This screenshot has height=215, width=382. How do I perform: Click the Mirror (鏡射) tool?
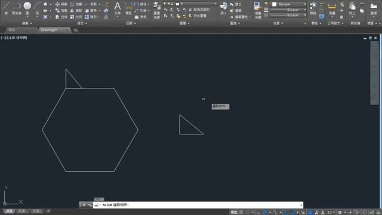(x=76, y=11)
